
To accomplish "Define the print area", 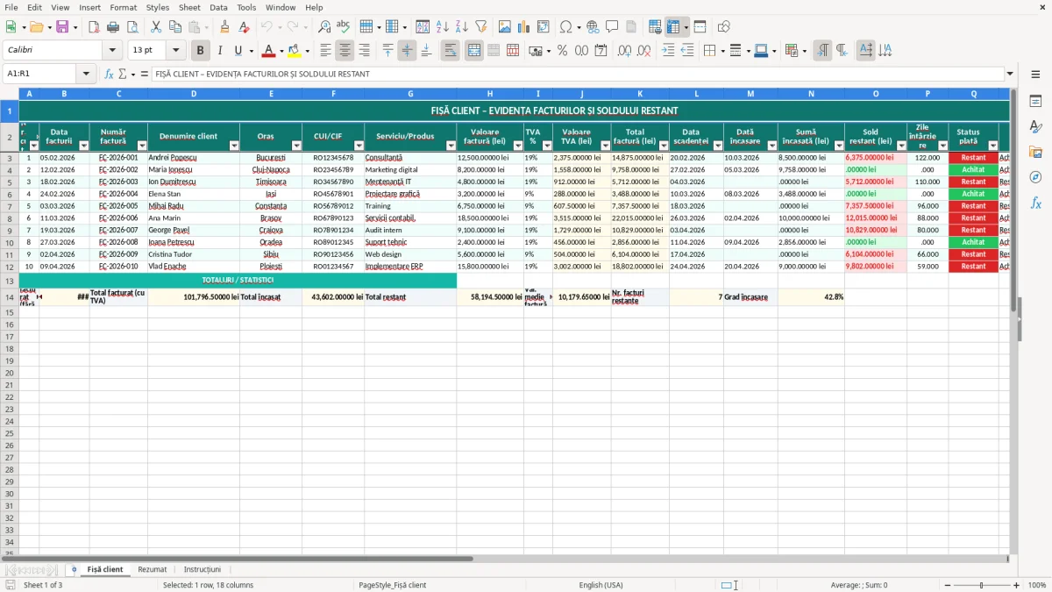I will pyautogui.click(x=655, y=27).
